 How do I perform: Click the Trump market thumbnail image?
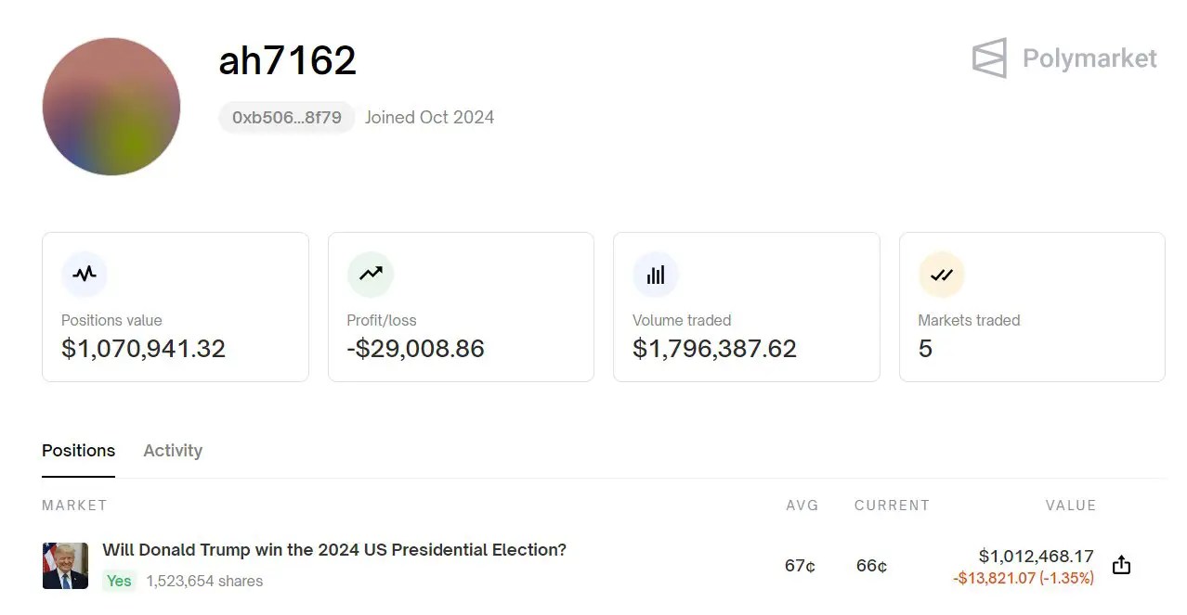point(64,564)
